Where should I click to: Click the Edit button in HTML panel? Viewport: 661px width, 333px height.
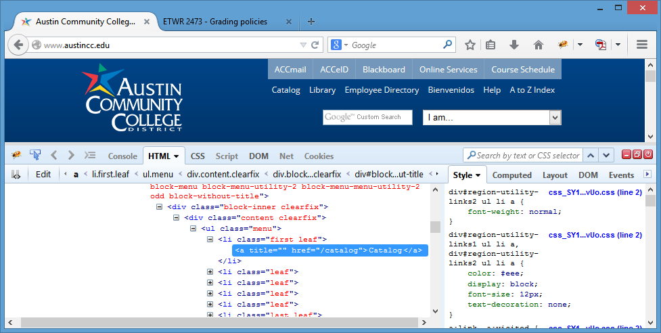point(43,175)
